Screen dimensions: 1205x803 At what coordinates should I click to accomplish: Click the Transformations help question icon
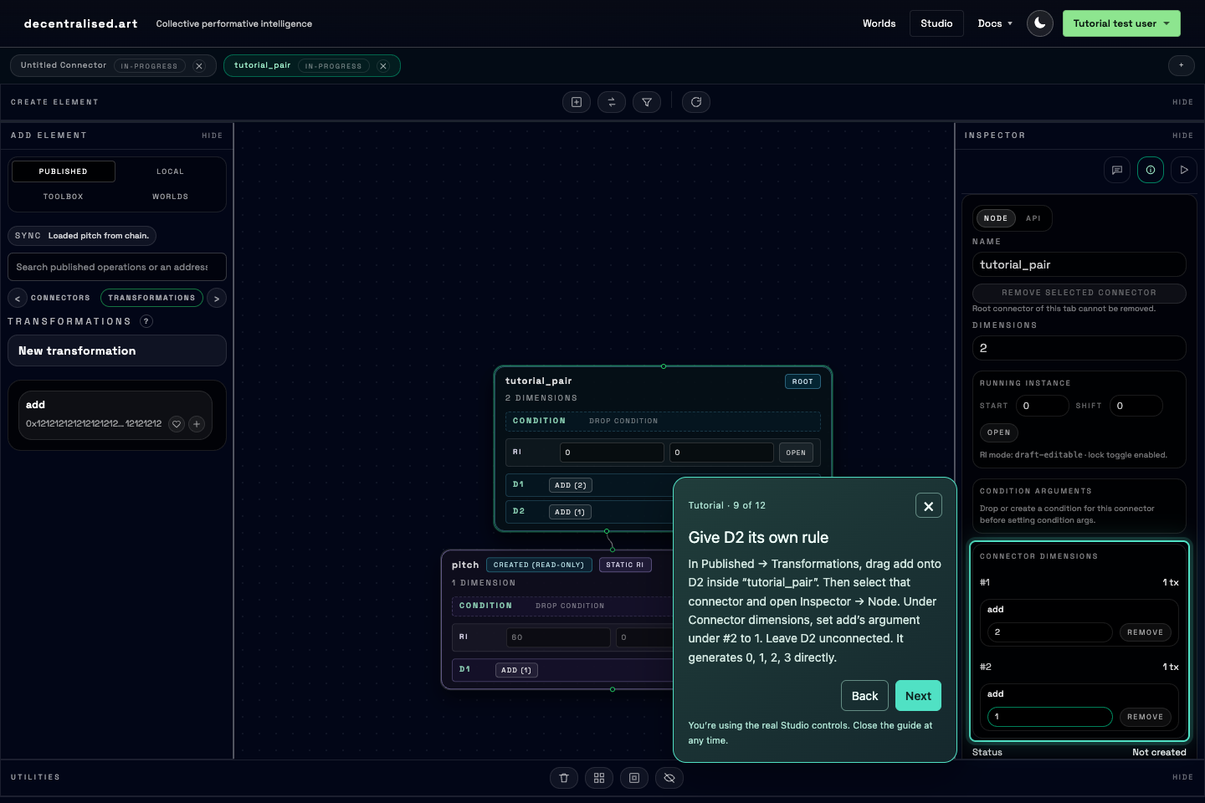point(146,321)
